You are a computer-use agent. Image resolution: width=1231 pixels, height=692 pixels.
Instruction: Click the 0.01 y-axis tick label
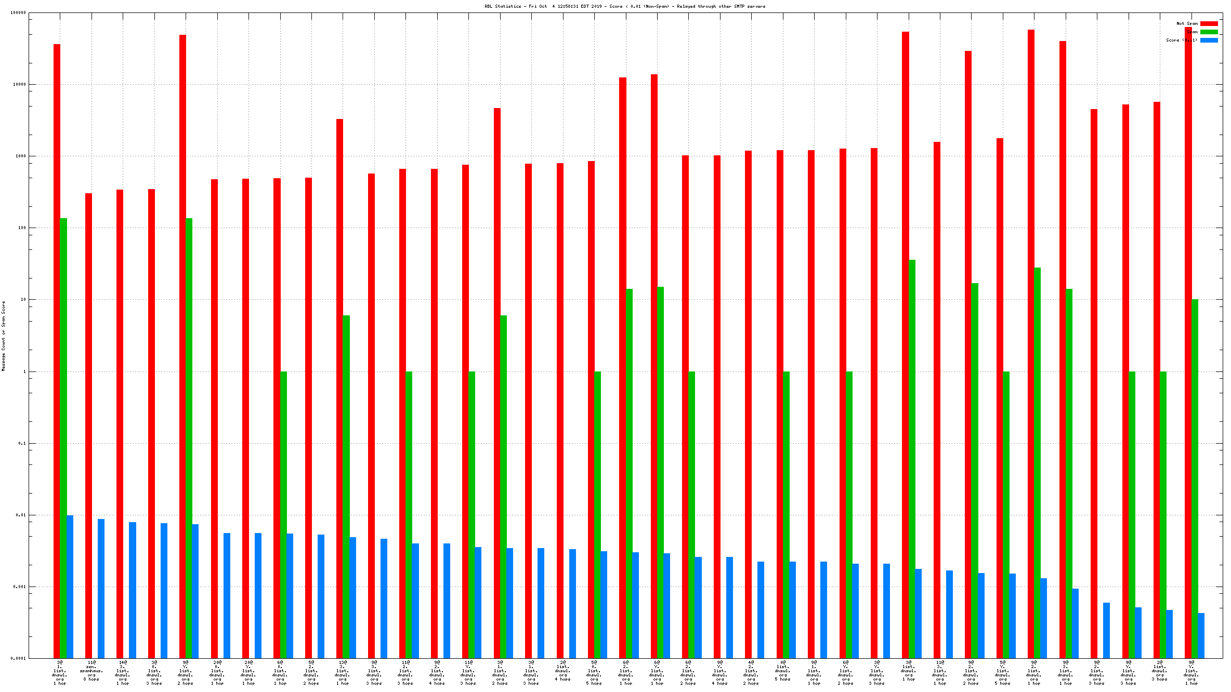pos(20,515)
